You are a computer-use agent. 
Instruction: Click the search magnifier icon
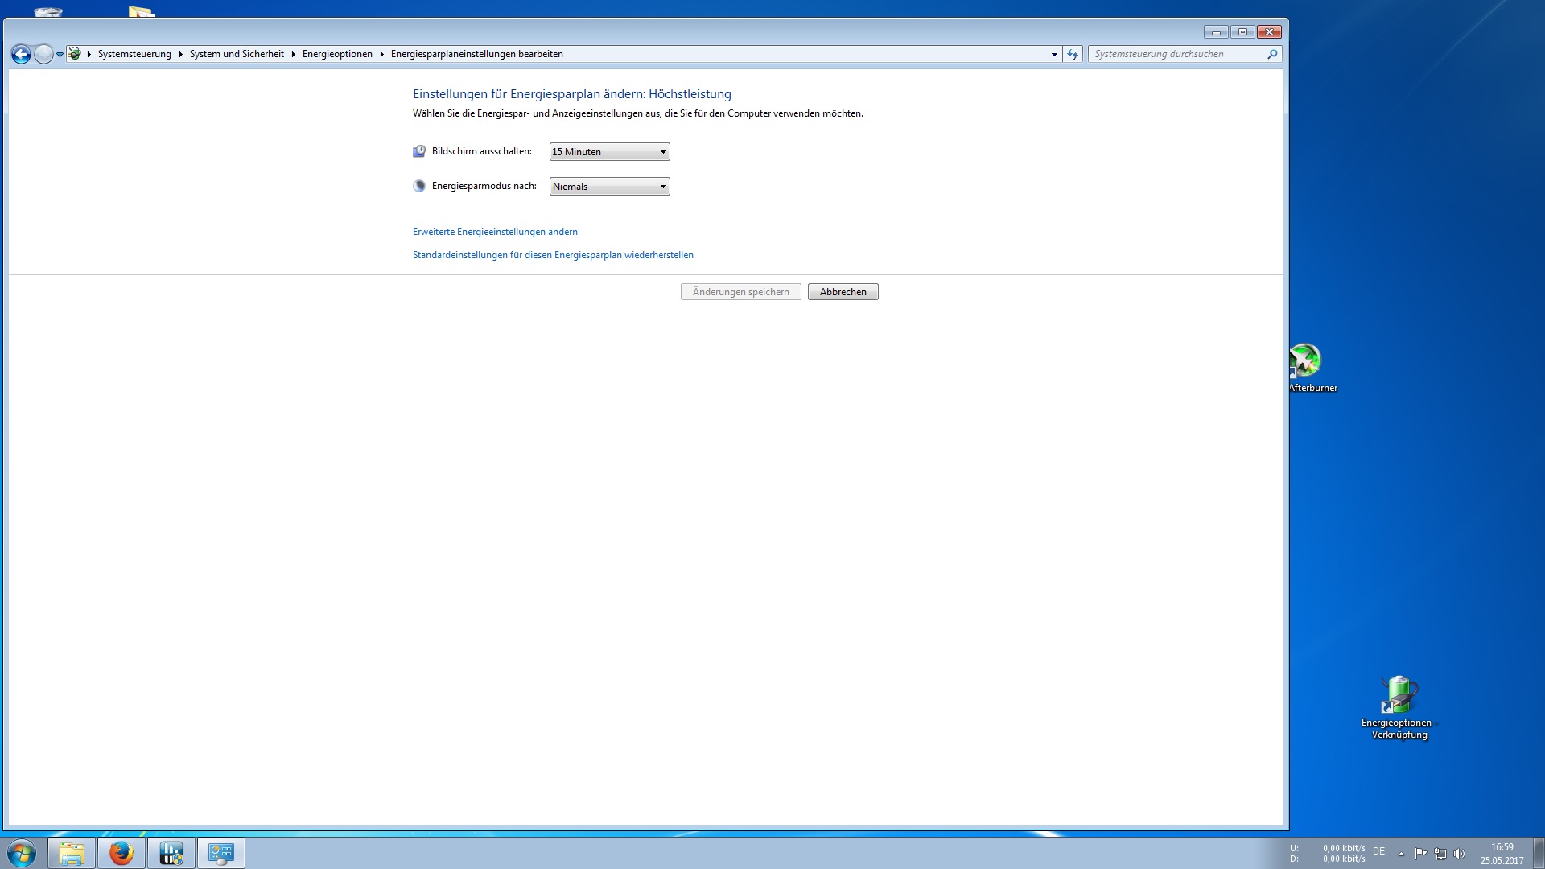click(x=1272, y=54)
